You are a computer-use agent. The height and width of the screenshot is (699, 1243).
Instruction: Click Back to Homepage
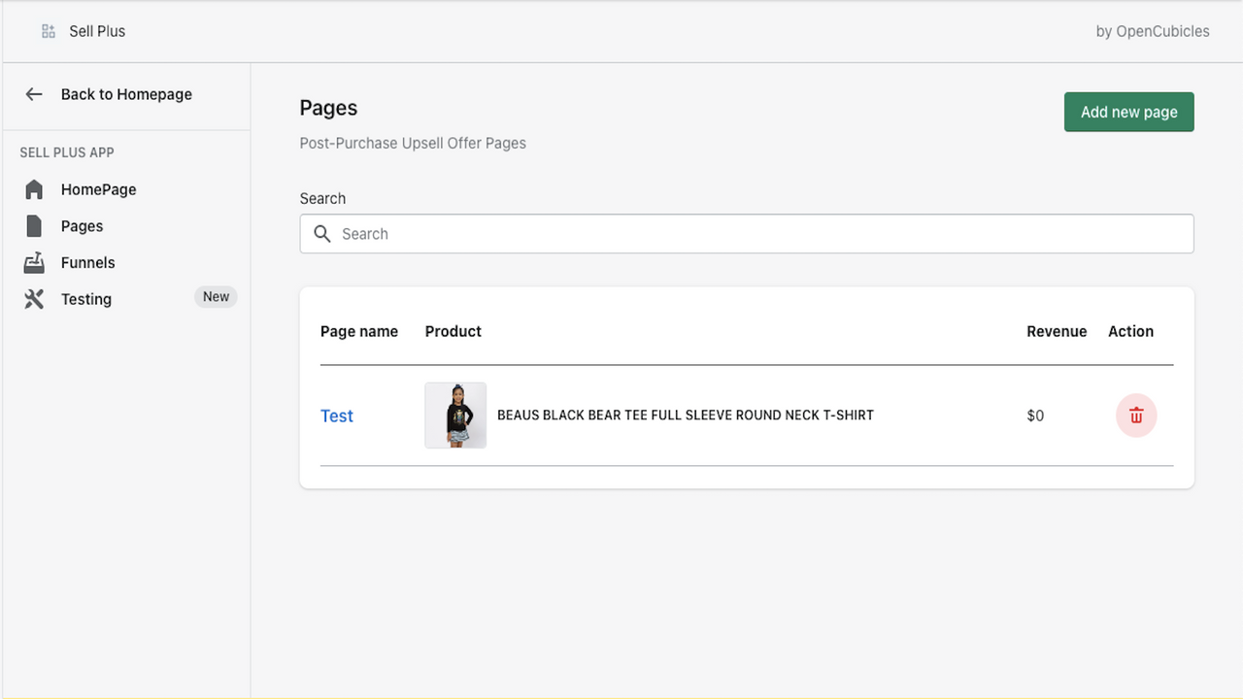point(125,94)
